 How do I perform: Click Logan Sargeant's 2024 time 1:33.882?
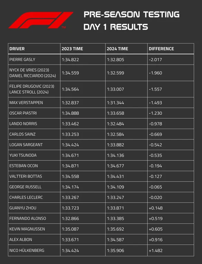coord(115,145)
